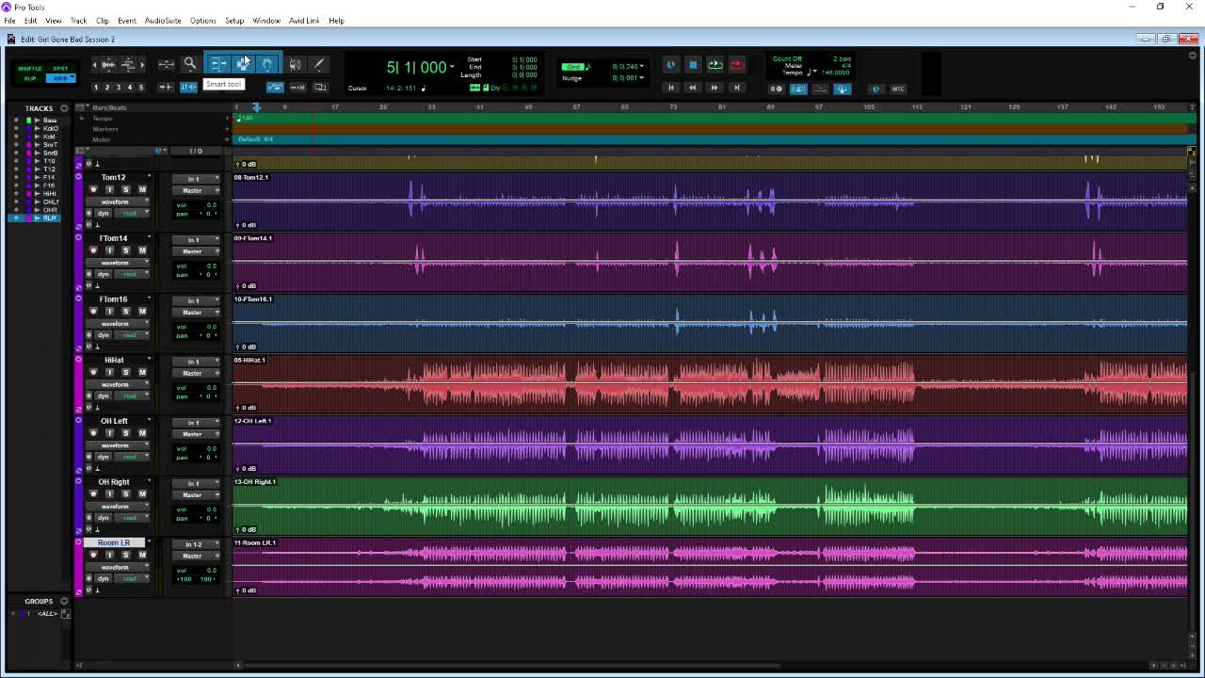Solo the Tom12 track
The height and width of the screenshot is (678, 1205).
pyautogui.click(x=125, y=189)
